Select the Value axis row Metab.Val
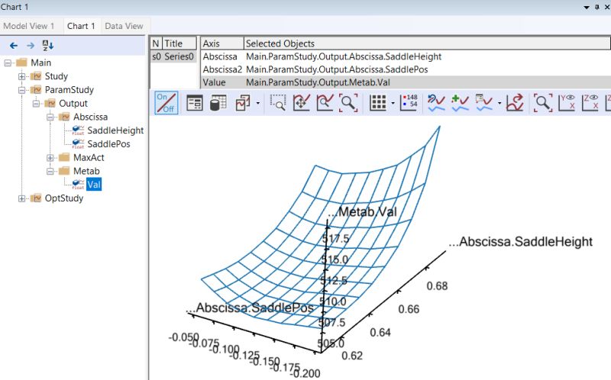This screenshot has width=611, height=380. pyautogui.click(x=406, y=82)
